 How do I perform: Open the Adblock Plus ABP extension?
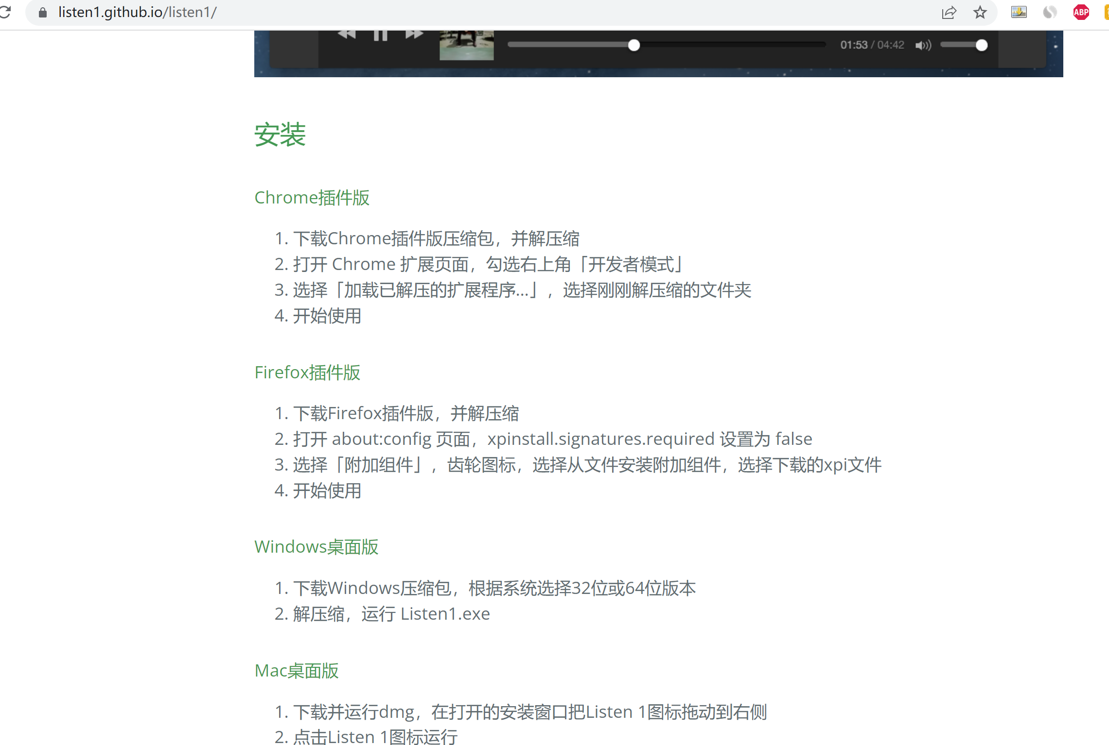pyautogui.click(x=1081, y=12)
